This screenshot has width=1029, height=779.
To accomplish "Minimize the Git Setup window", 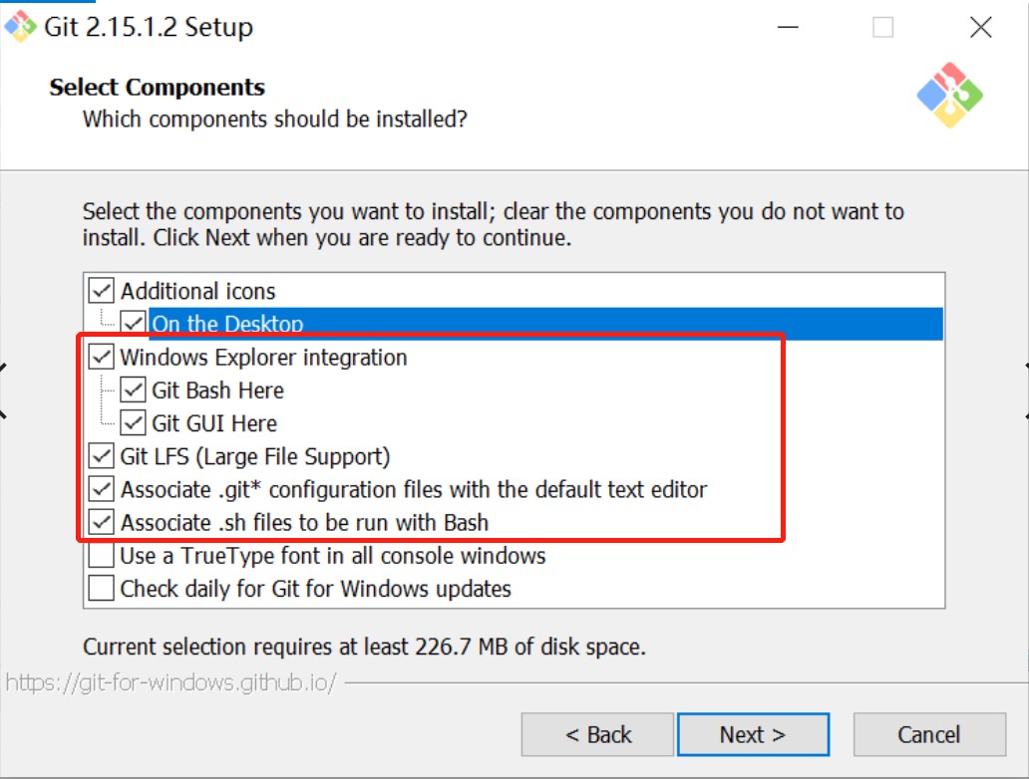I will pyautogui.click(x=788, y=28).
